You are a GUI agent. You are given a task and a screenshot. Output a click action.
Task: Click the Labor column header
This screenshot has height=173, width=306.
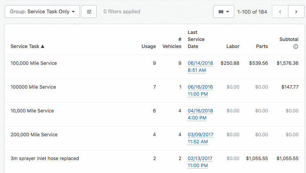[x=233, y=46]
